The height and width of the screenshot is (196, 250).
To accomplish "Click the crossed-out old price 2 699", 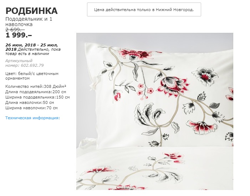I will click(x=15, y=30).
